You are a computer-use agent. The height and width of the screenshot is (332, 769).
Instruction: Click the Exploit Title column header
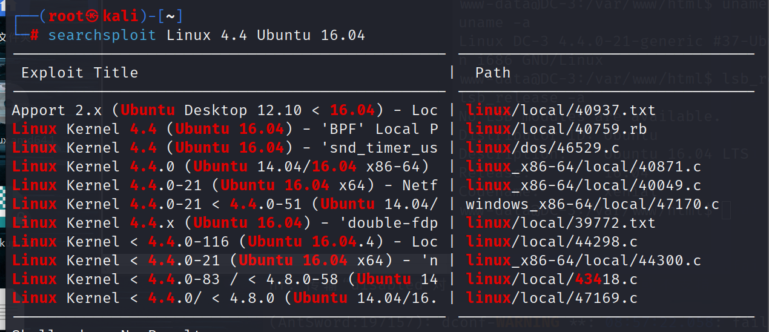(79, 73)
